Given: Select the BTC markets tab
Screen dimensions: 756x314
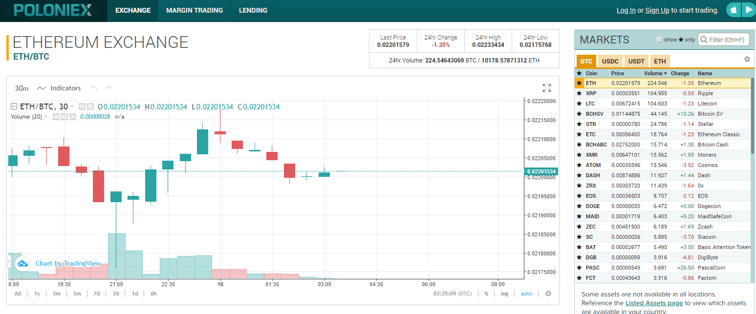Looking at the screenshot, I should pos(586,61).
